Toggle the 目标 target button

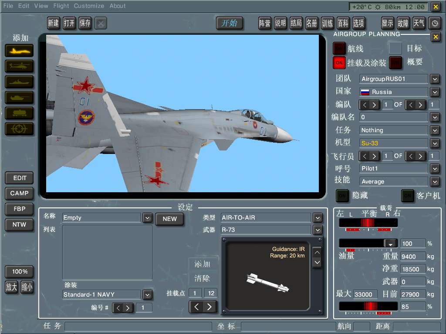tap(395, 48)
